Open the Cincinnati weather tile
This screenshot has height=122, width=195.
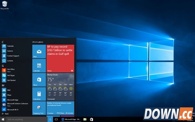[x=60, y=87]
